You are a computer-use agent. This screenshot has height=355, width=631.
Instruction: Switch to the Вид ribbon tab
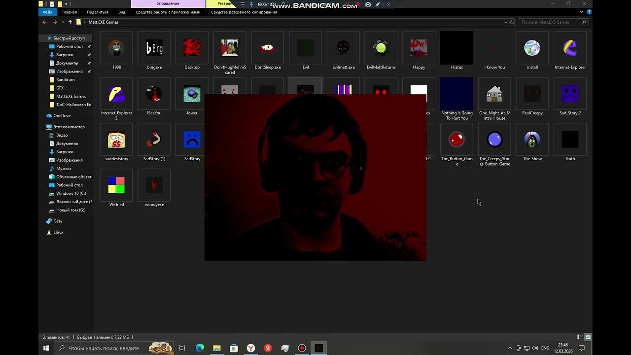tap(121, 12)
